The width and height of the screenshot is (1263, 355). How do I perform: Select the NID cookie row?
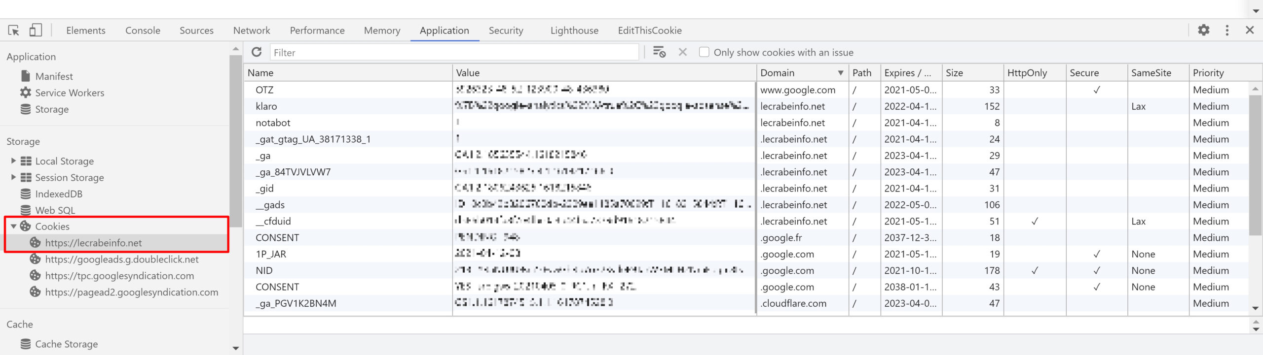(x=746, y=270)
